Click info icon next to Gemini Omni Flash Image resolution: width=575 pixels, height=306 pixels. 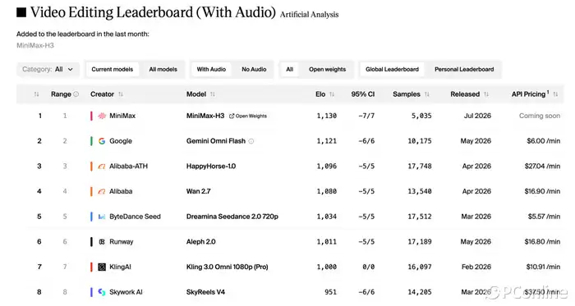point(251,141)
